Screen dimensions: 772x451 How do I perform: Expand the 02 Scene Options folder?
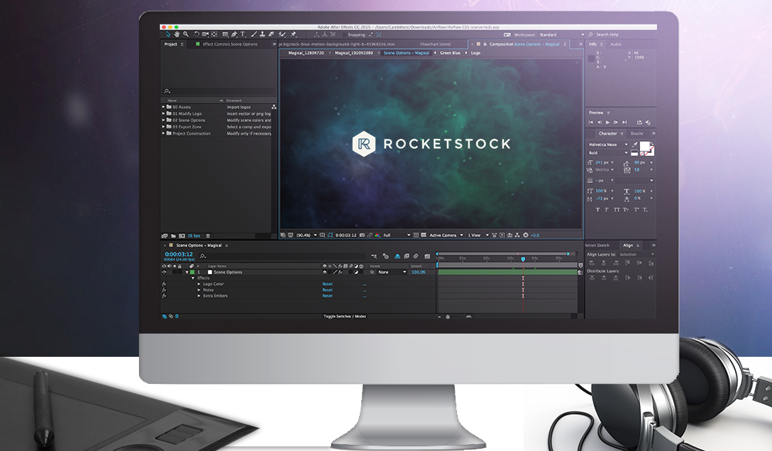(x=164, y=120)
